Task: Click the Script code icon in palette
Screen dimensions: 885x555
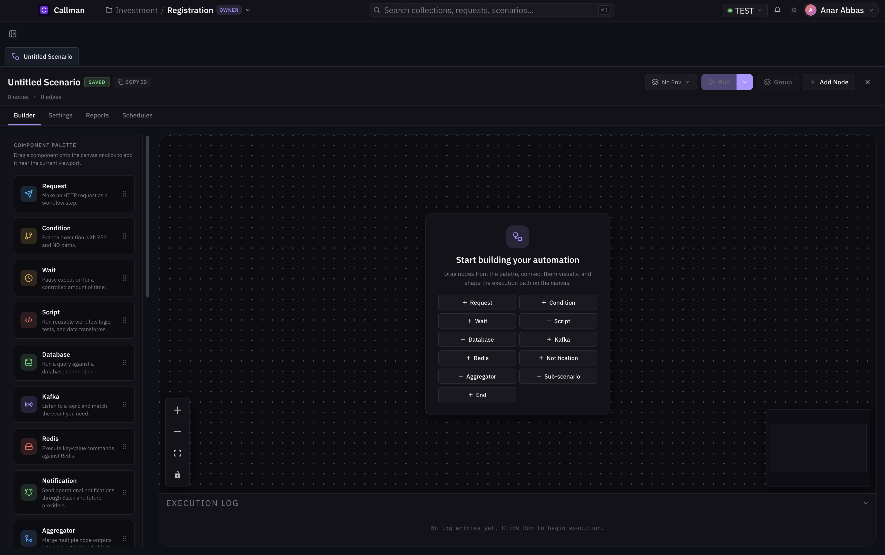Action: [29, 320]
